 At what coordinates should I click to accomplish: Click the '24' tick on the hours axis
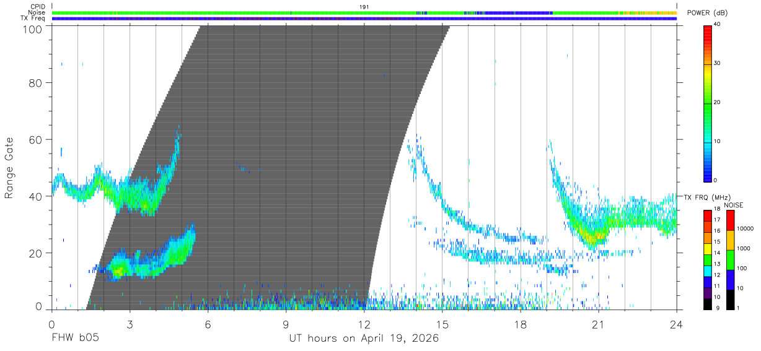677,324
